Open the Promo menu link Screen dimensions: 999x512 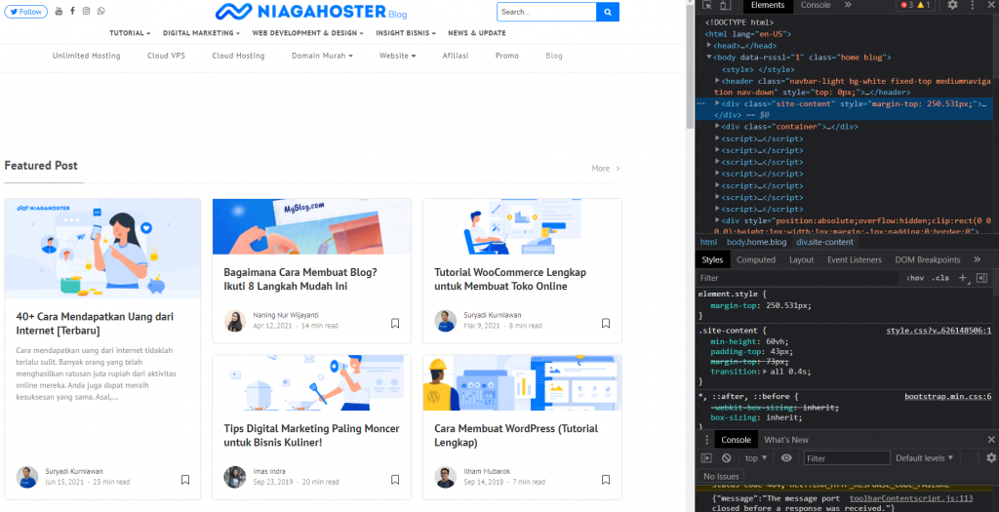pyautogui.click(x=507, y=56)
